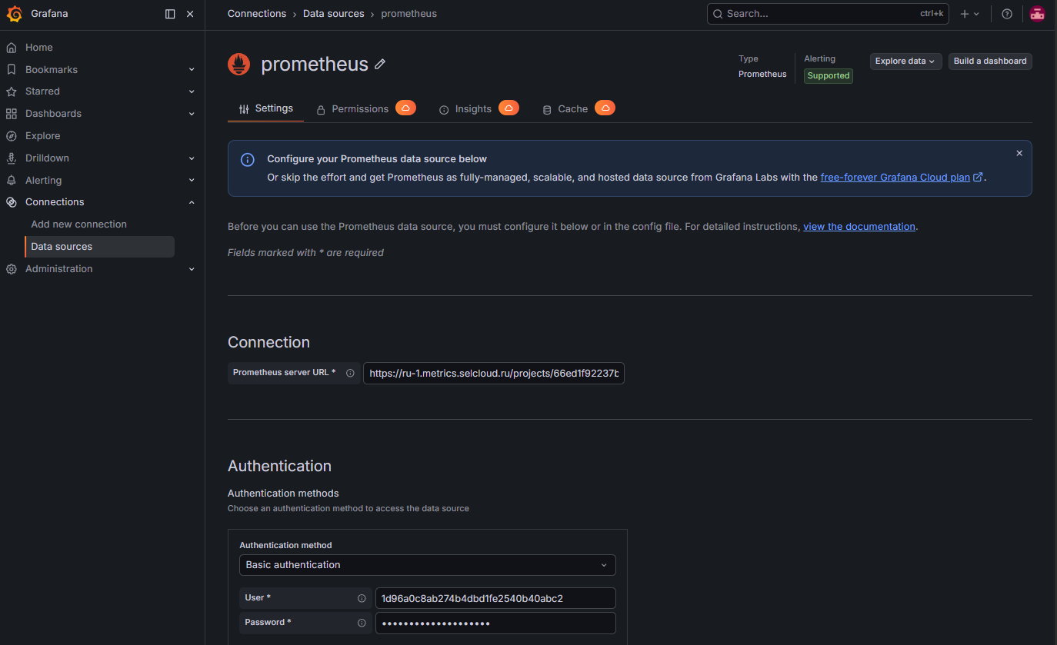1057x645 pixels.
Task: Go to Data sources breadcrumb
Action: (x=334, y=14)
